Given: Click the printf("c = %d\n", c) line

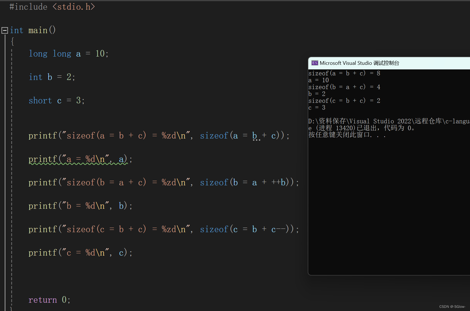Looking at the screenshot, I should [x=81, y=253].
